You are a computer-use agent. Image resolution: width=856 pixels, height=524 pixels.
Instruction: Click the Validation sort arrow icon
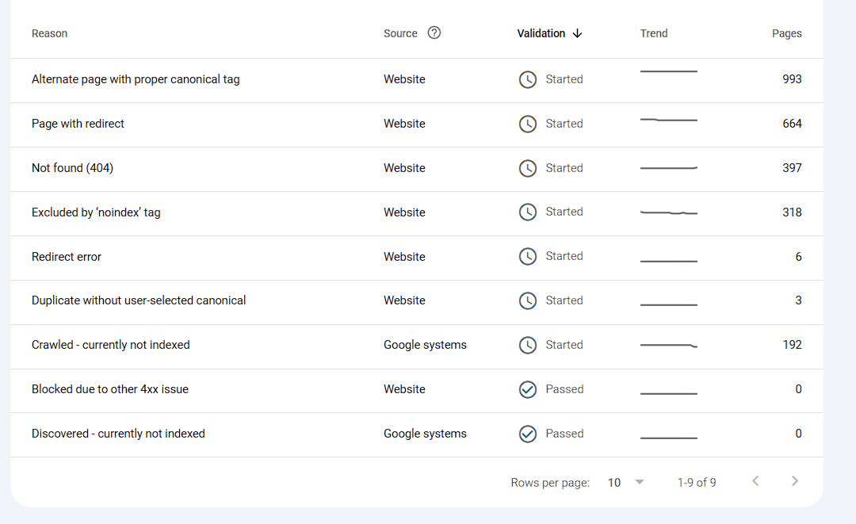click(577, 33)
